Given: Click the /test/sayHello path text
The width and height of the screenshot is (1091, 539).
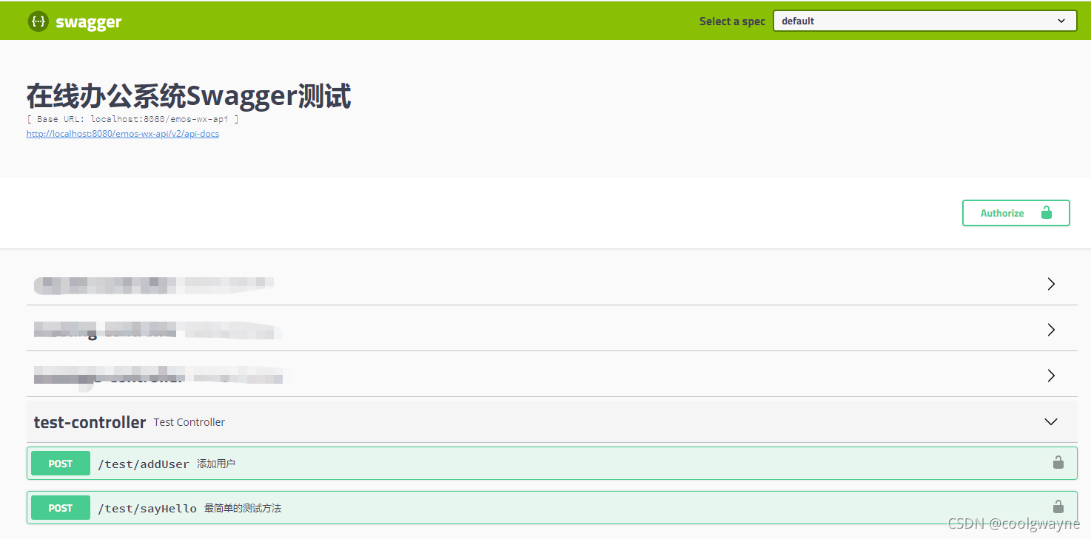Looking at the screenshot, I should point(147,509).
